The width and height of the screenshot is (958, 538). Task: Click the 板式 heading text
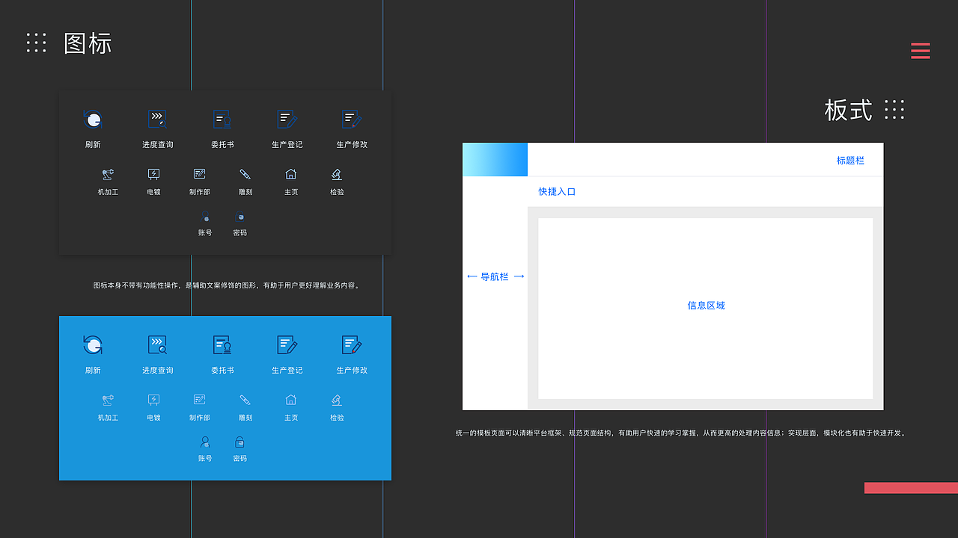(x=848, y=110)
